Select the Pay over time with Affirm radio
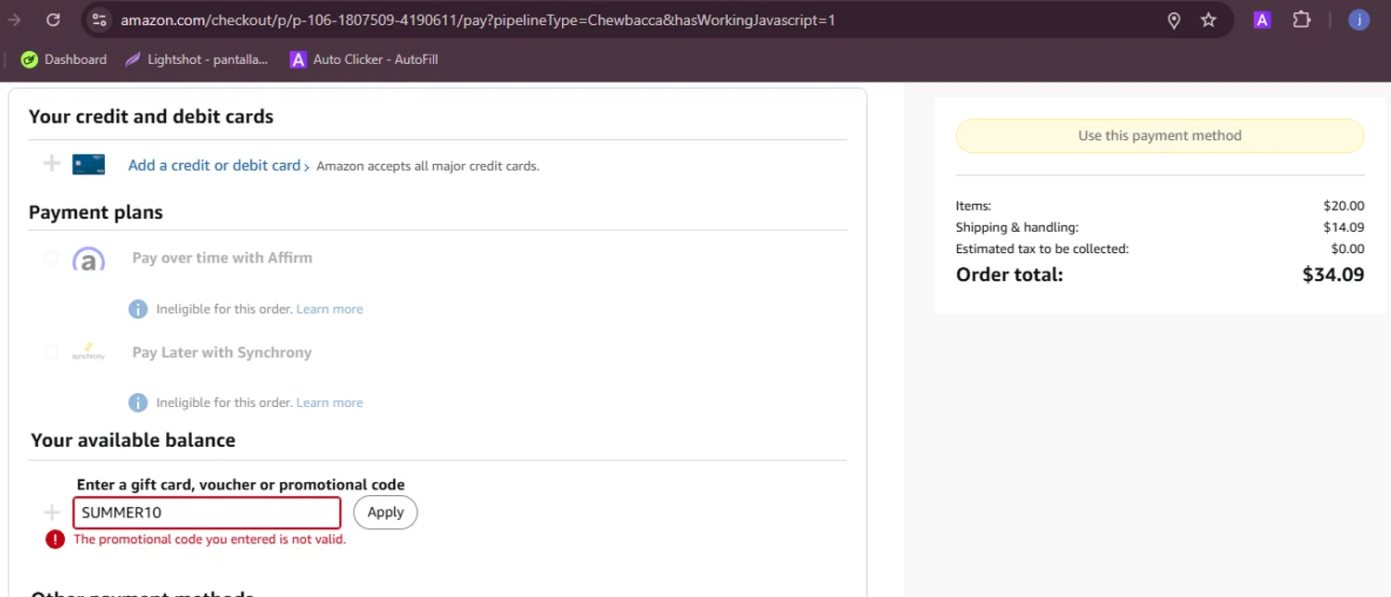The width and height of the screenshot is (1391, 597). (51, 258)
